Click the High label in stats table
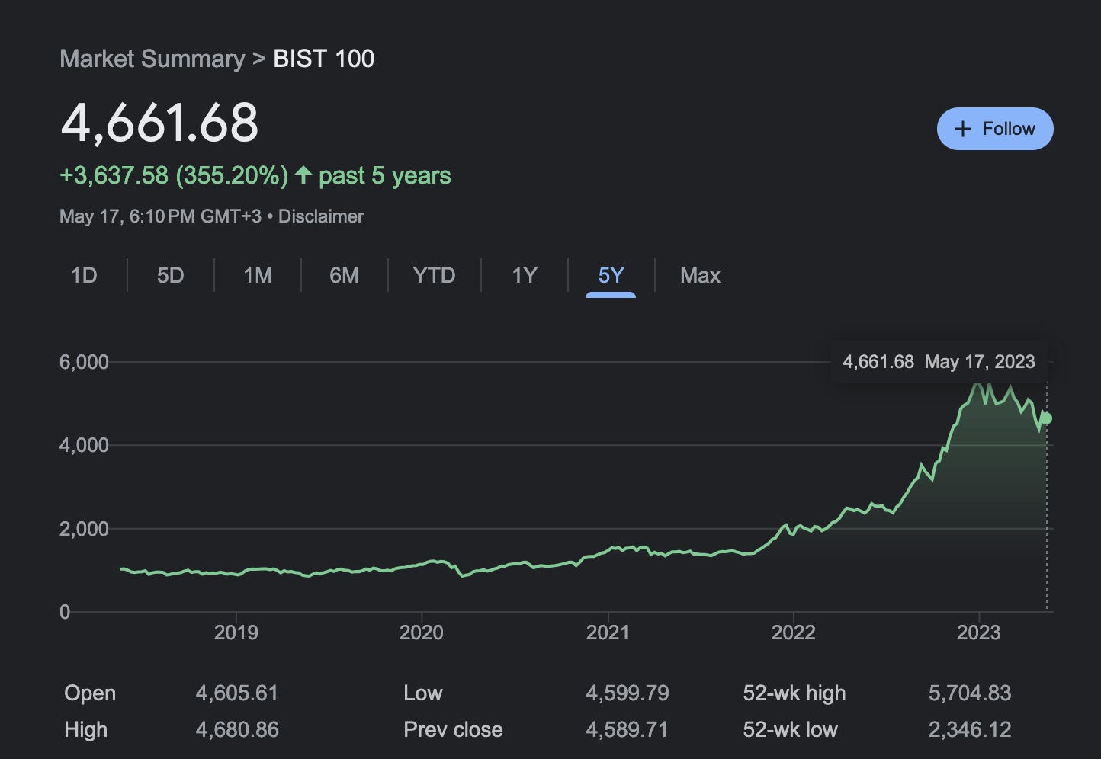This screenshot has height=759, width=1101. 85,730
